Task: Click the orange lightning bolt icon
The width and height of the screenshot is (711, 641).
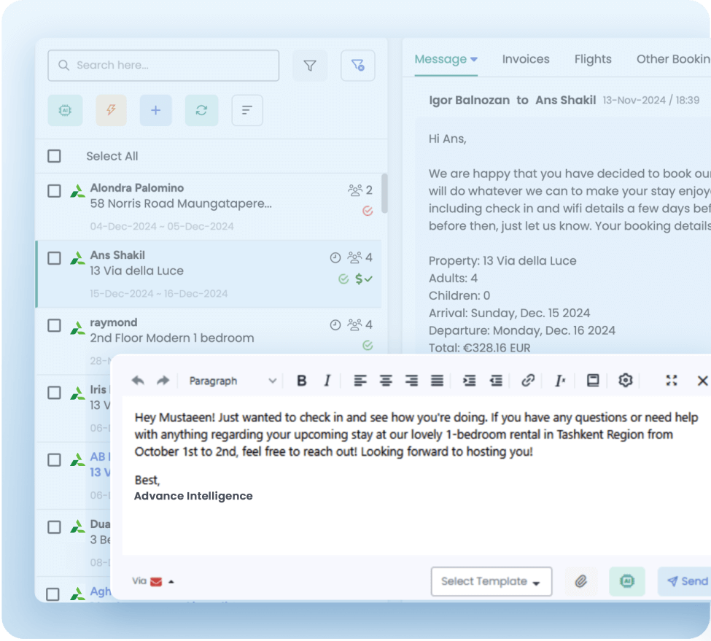Action: [x=111, y=110]
